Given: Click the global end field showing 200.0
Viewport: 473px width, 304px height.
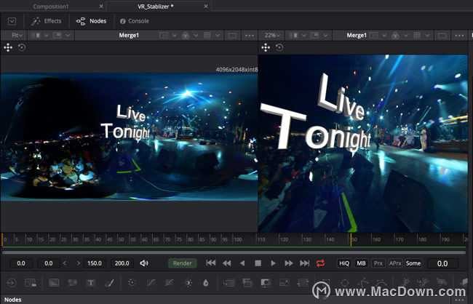Looking at the screenshot, I should [x=122, y=263].
